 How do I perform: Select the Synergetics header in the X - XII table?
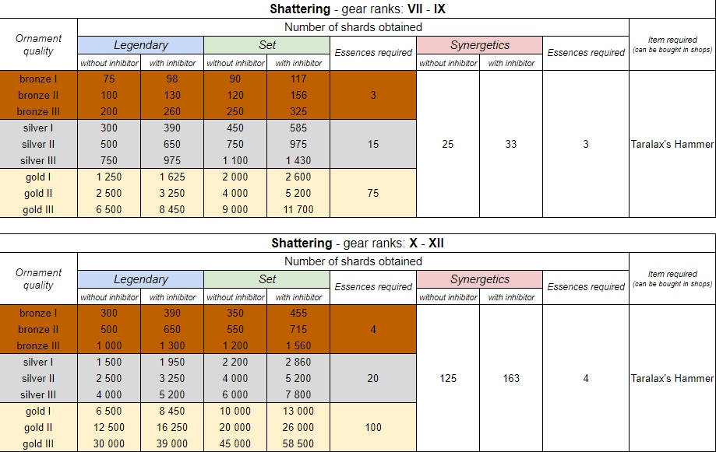click(x=479, y=279)
